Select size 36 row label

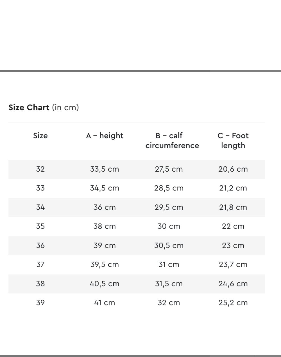(40, 245)
